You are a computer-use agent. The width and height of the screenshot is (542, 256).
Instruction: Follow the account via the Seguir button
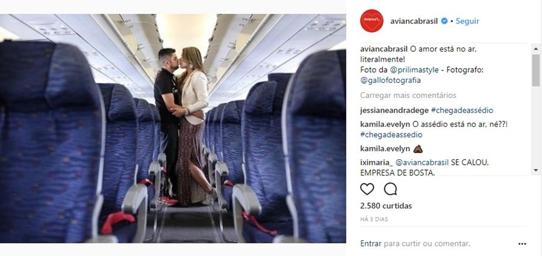(467, 21)
